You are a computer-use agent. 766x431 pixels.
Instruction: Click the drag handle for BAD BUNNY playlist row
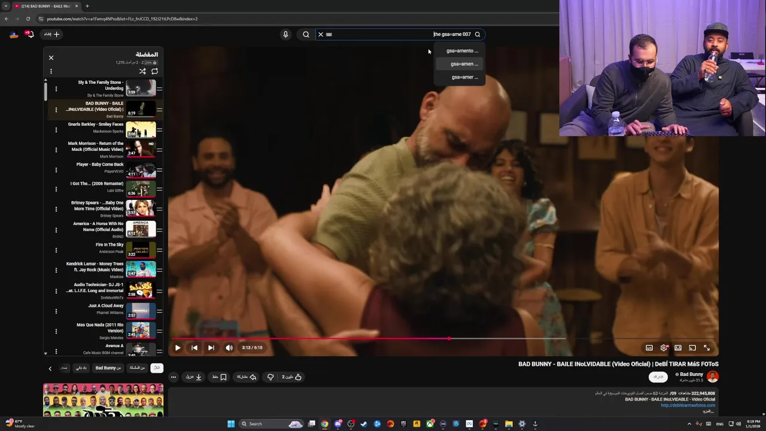coord(159,110)
